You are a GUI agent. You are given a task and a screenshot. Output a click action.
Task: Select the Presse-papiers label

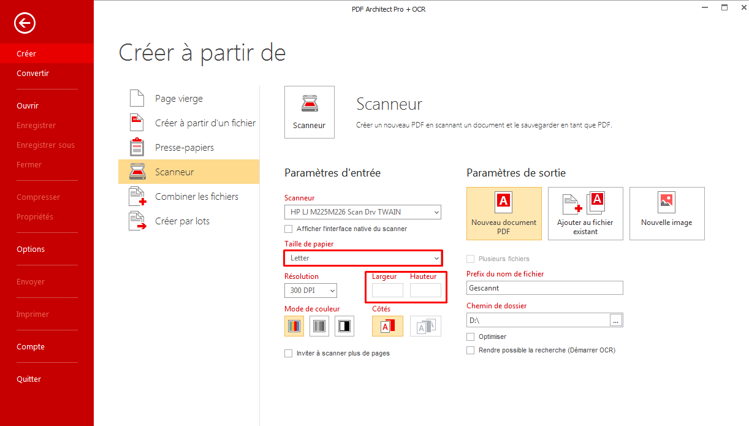184,147
